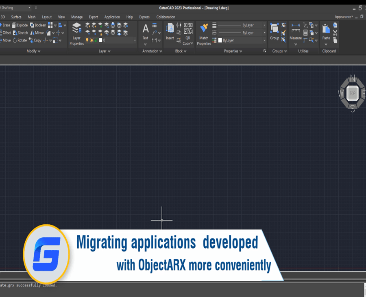
Task: Open the Express menu
Action: [144, 17]
